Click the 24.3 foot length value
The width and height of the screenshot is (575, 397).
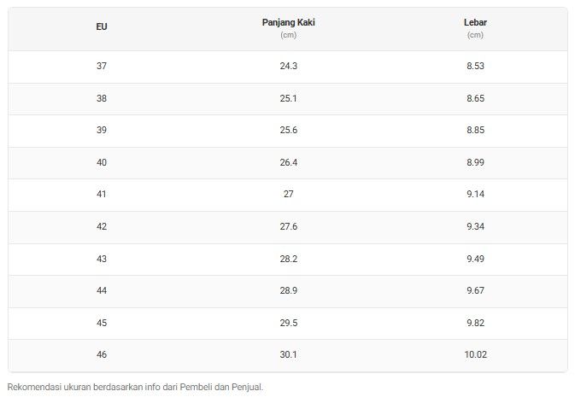point(289,66)
